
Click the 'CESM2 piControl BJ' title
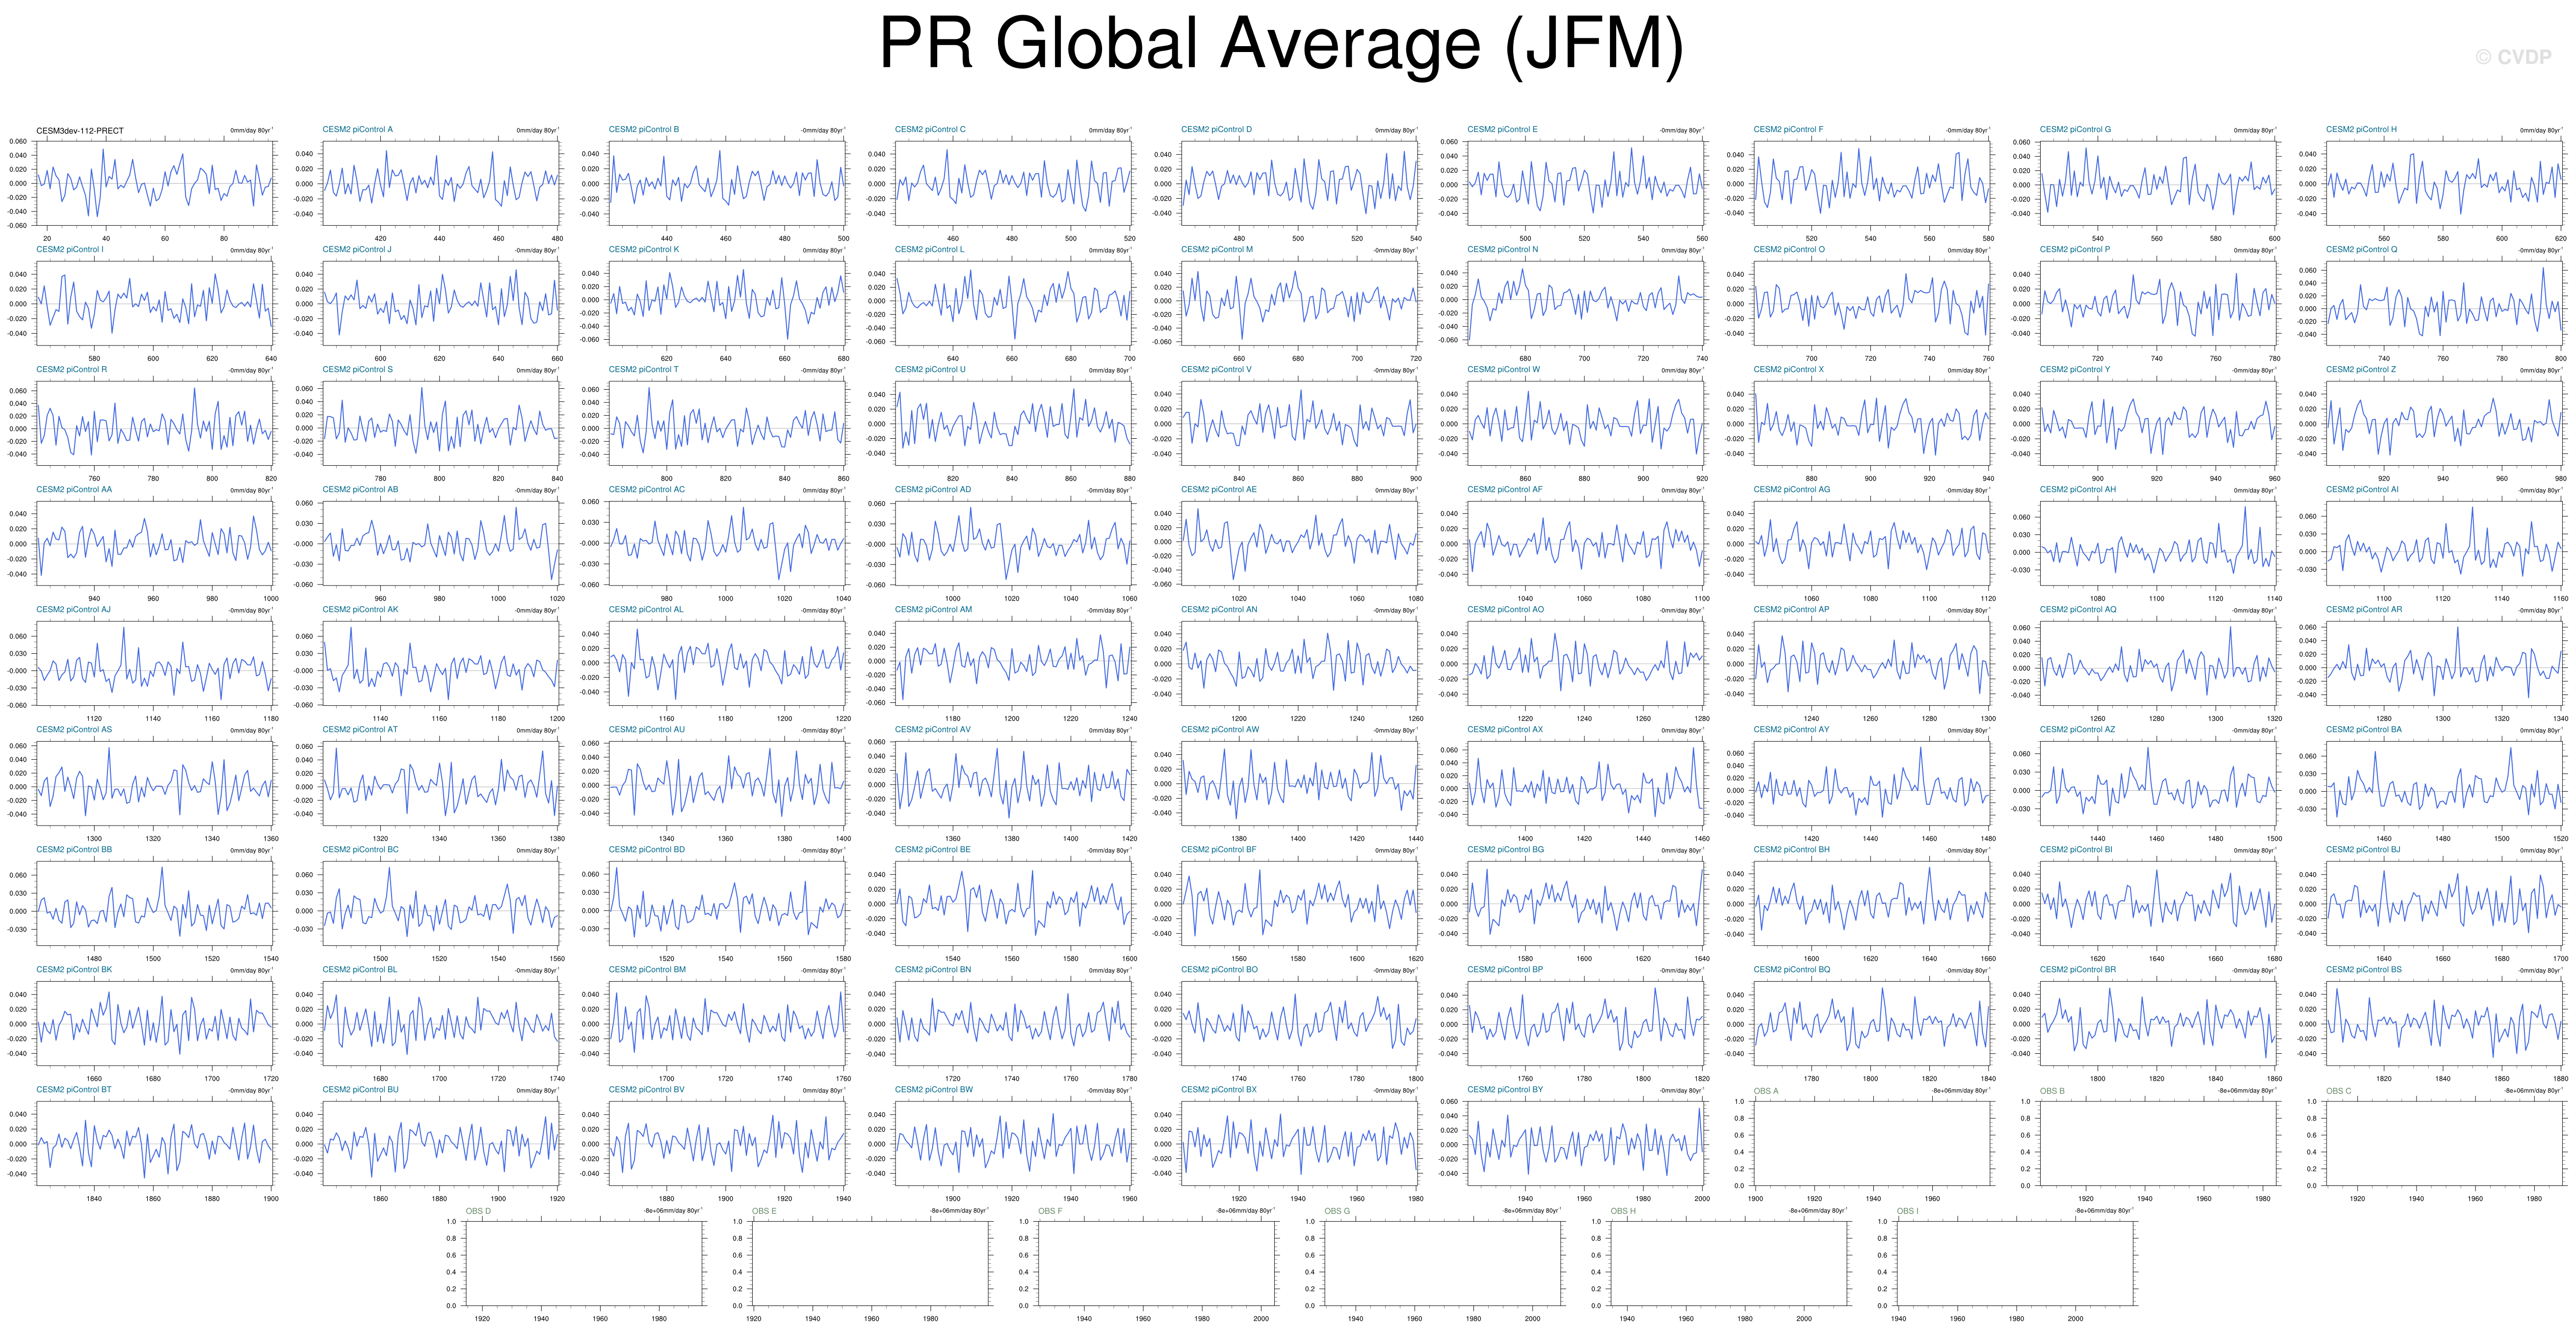pyautogui.click(x=2363, y=850)
